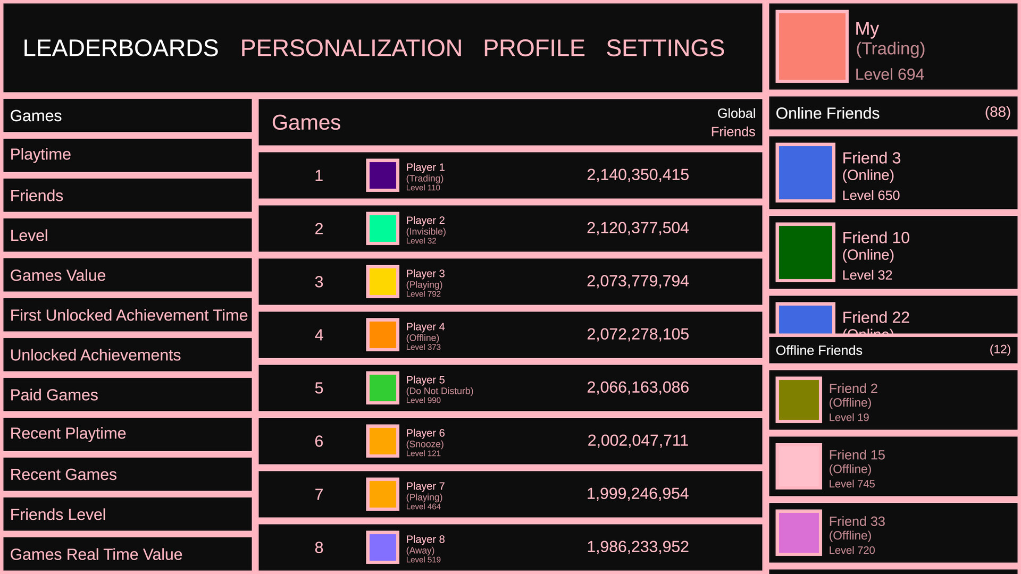This screenshot has width=1021, height=574.
Task: Click Player 5's green avatar icon
Action: (382, 388)
